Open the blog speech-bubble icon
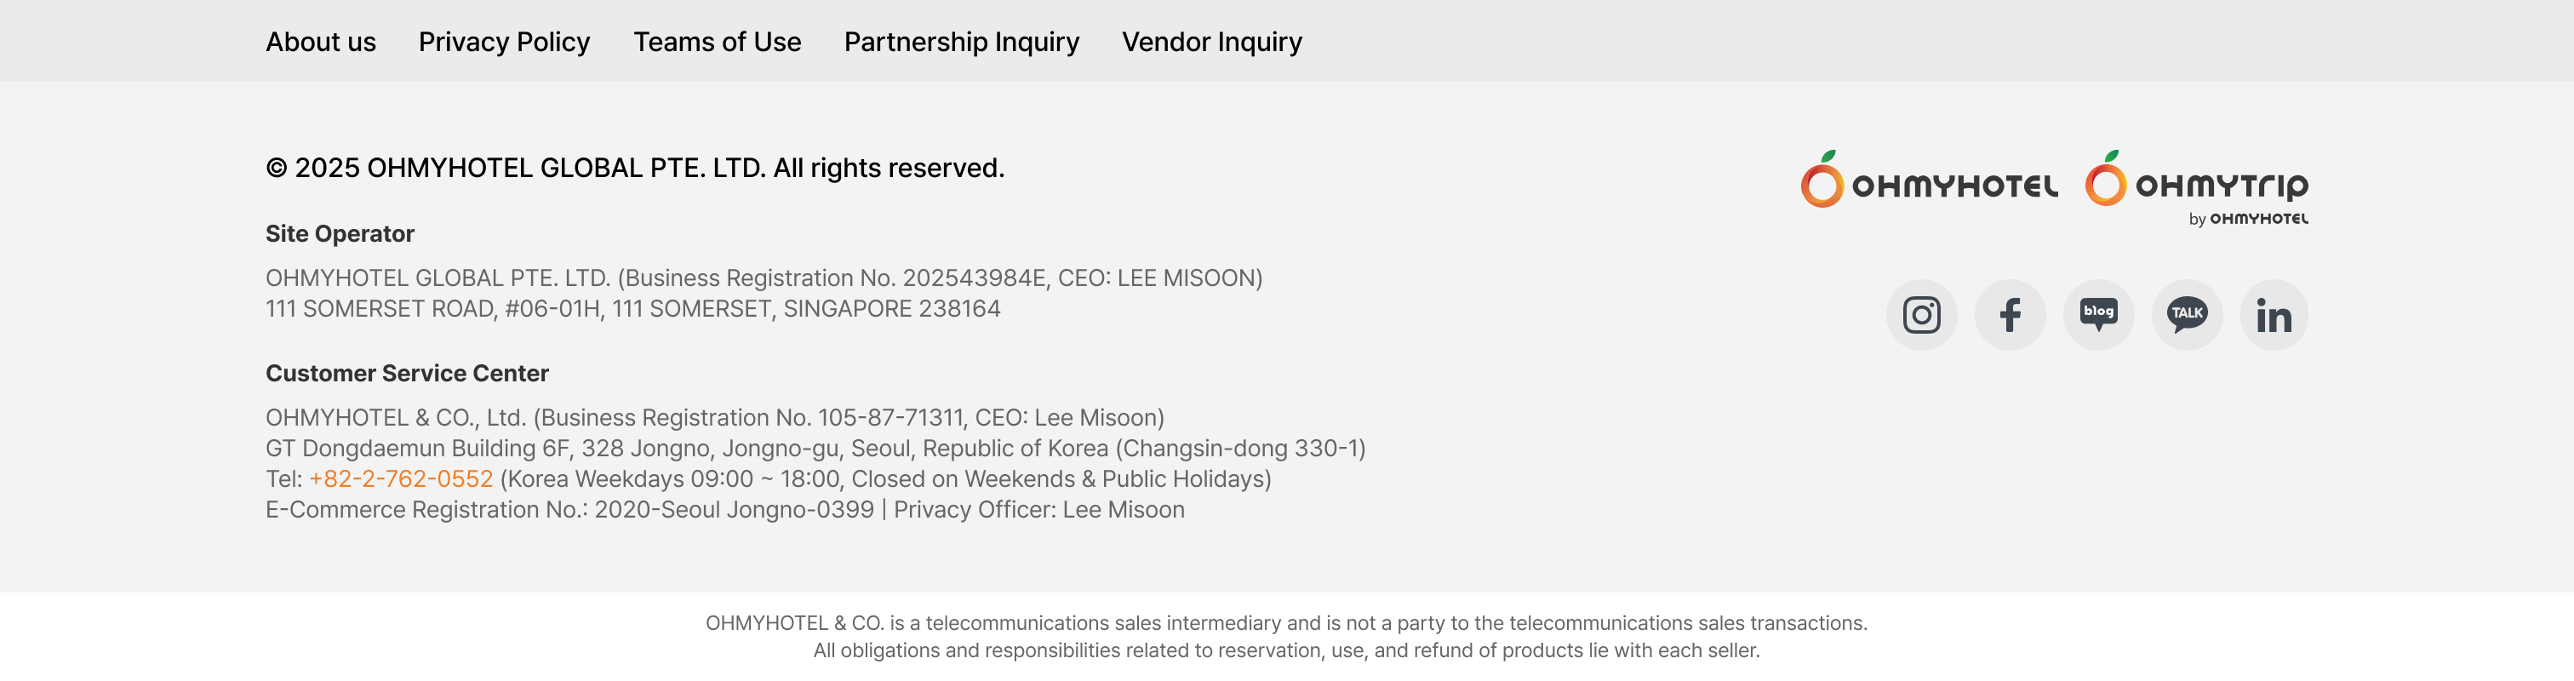Viewport: 2574px width, 681px height. (x=2098, y=315)
